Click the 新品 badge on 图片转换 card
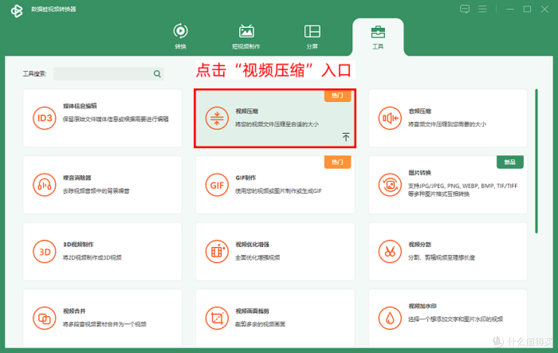The image size is (558, 353). click(x=510, y=162)
